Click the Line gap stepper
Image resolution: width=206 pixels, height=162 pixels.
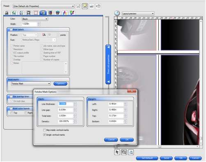click(x=75, y=110)
